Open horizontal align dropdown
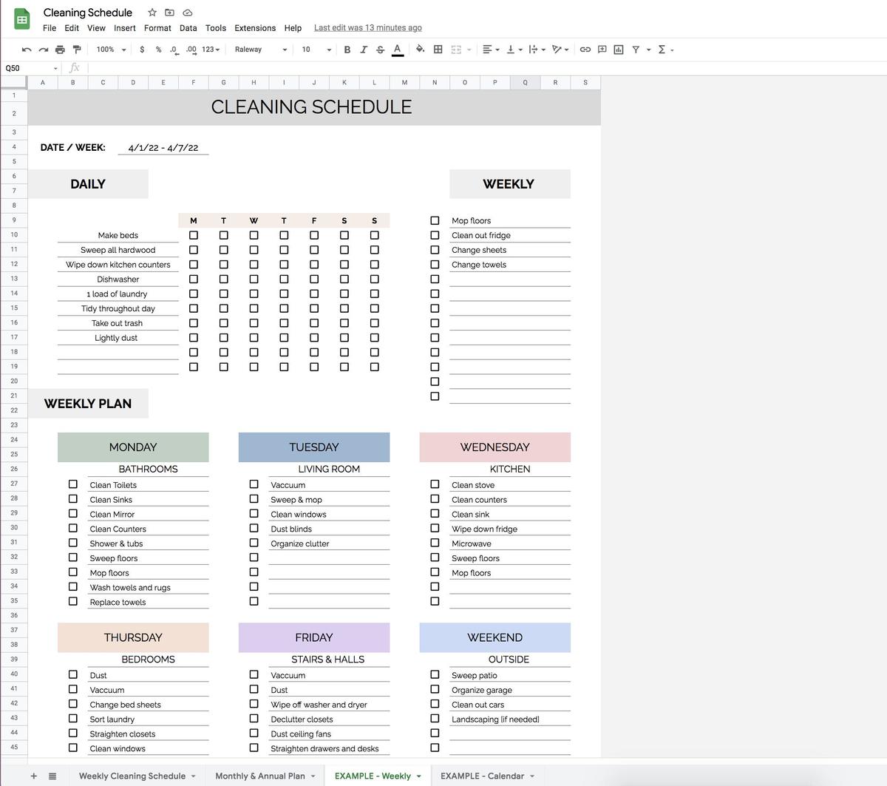 pos(491,50)
